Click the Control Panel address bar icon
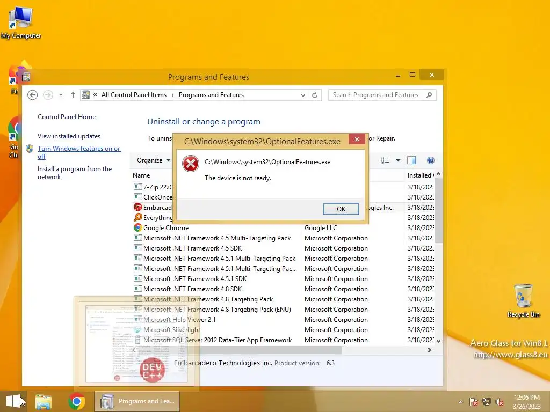Screen dimensions: 550x412 tap(85, 95)
